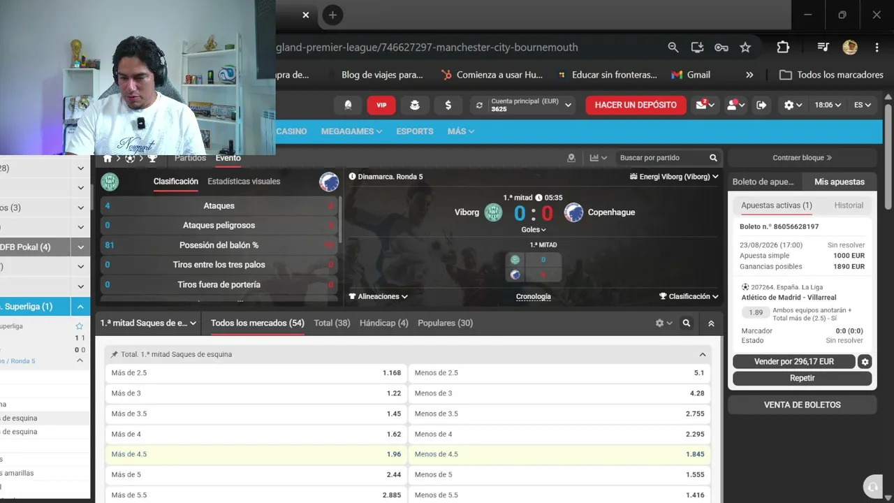Open the 18:06 time dropdown
Viewport: 894px width, 503px height.
coord(827,105)
